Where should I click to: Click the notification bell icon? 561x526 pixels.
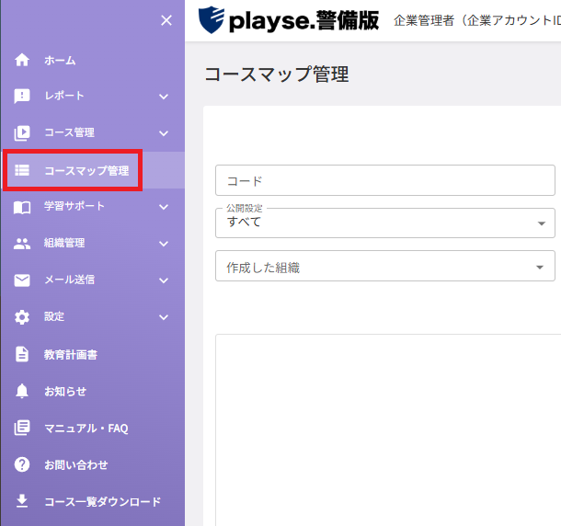click(22, 391)
